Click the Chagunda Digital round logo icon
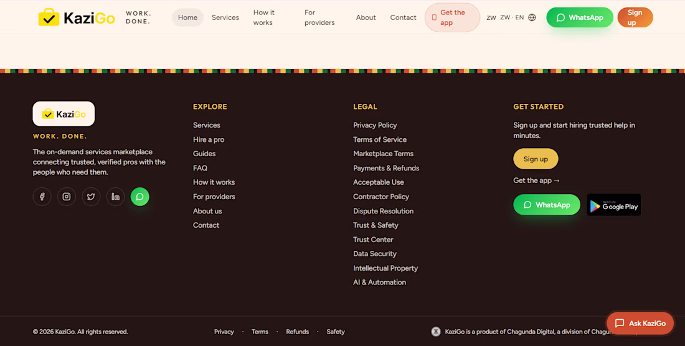 pyautogui.click(x=435, y=332)
